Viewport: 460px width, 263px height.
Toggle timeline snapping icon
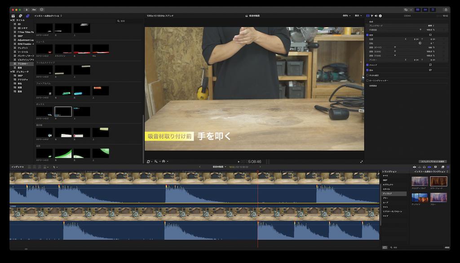(429, 167)
